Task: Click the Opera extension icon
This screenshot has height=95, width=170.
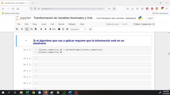Action: 147,9
